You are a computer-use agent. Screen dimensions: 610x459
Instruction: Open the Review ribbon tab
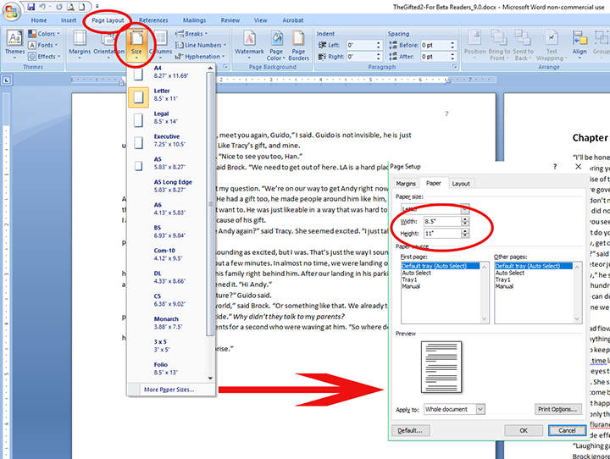click(x=230, y=20)
